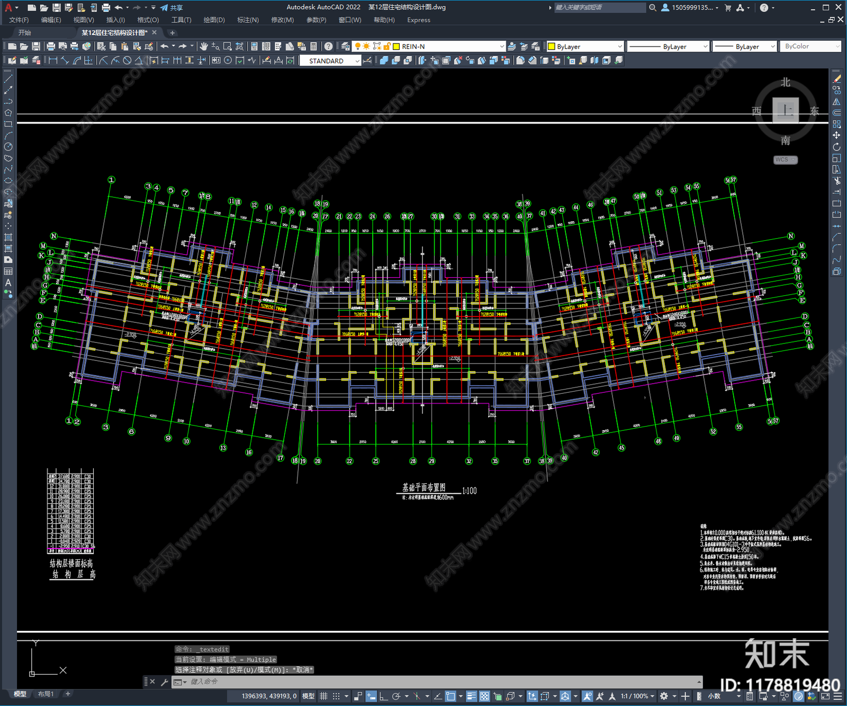Open the REIN-N layer dropdown

[x=449, y=47]
